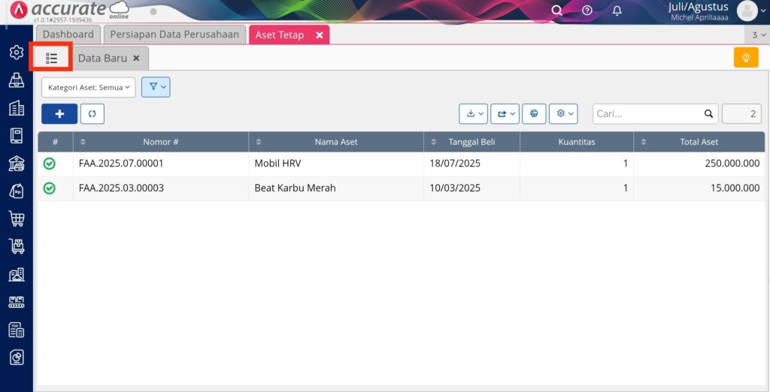The image size is (770, 392).
Task: Add a new asset with plus button
Action: click(x=59, y=114)
